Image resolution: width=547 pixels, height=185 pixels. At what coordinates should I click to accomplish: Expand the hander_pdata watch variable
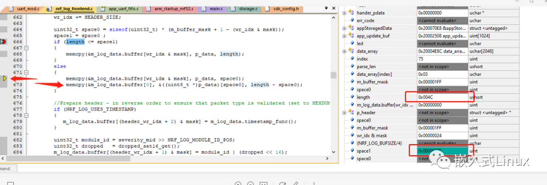344,13
